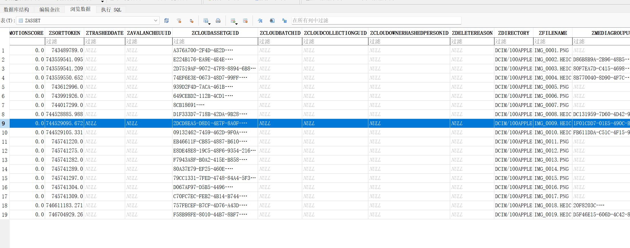Select row header number 9
The width and height of the screenshot is (630, 248).
[5, 123]
